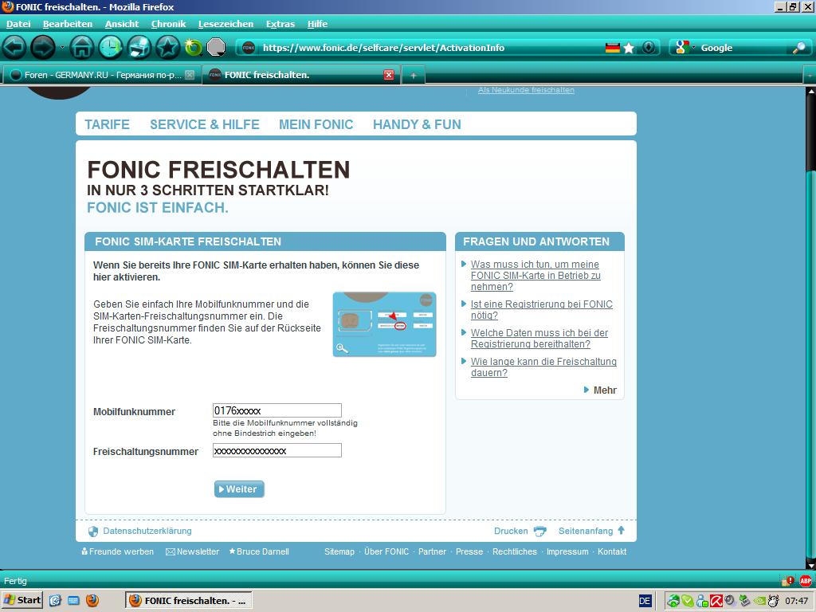
Task: Click the red antivirus tray icon
Action: point(716,601)
